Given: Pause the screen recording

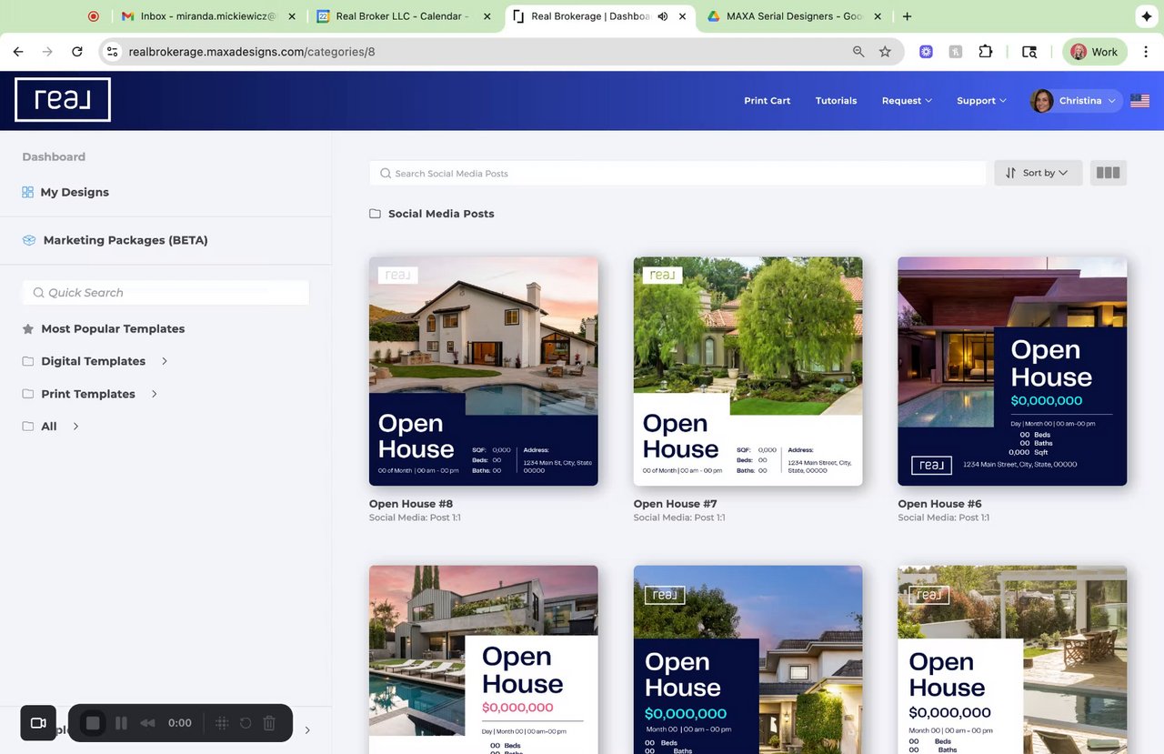Looking at the screenshot, I should pyautogui.click(x=121, y=723).
